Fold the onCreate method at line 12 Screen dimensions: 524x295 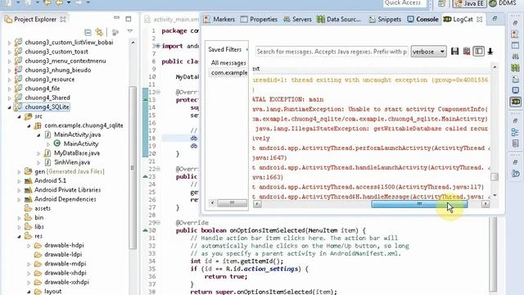tap(158, 92)
